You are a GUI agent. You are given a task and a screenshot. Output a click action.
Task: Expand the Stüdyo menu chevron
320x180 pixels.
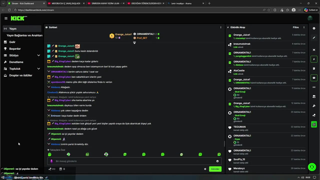point(38,55)
